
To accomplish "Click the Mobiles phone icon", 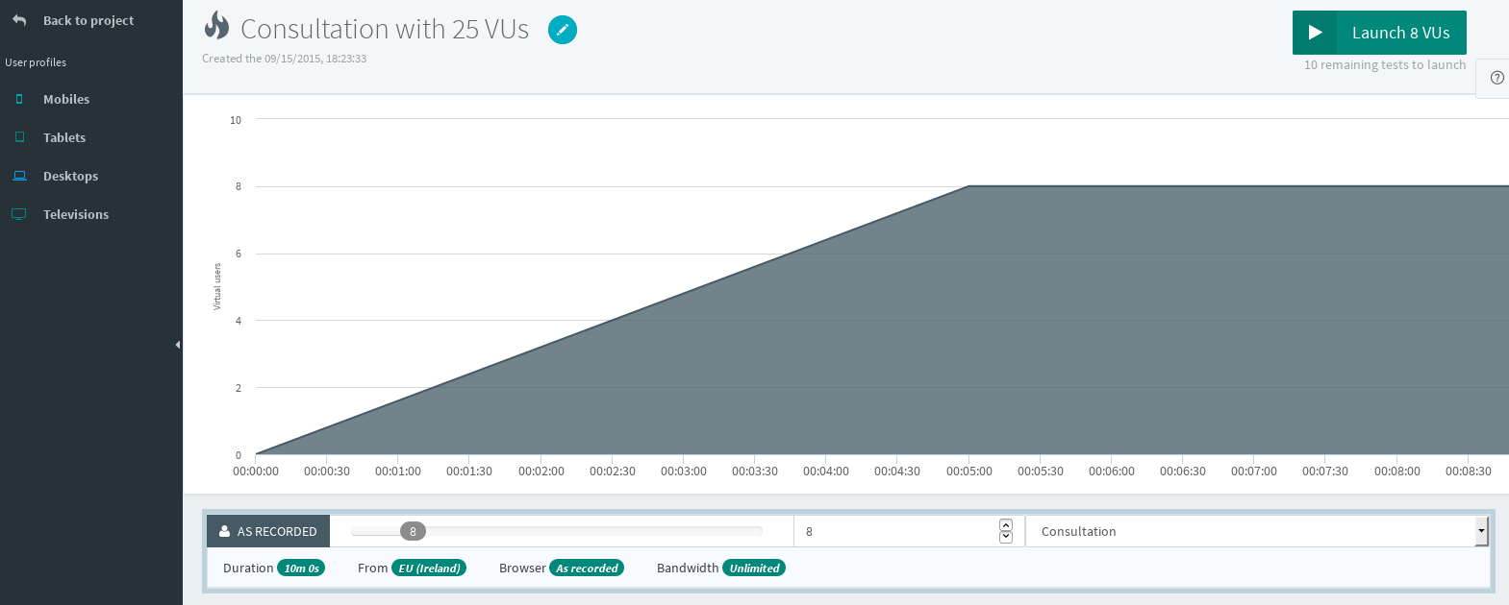I will point(19,99).
